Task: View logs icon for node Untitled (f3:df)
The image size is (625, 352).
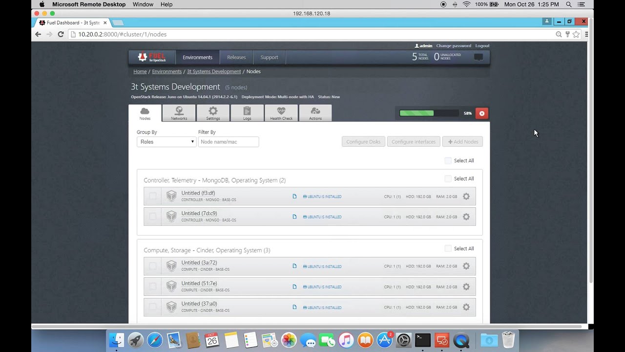Action: click(x=294, y=197)
